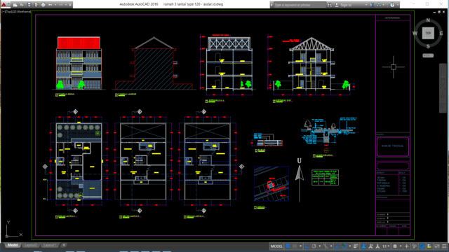Click the Stay Connected triangle icon
The image size is (449, 252).
click(x=379, y=5)
